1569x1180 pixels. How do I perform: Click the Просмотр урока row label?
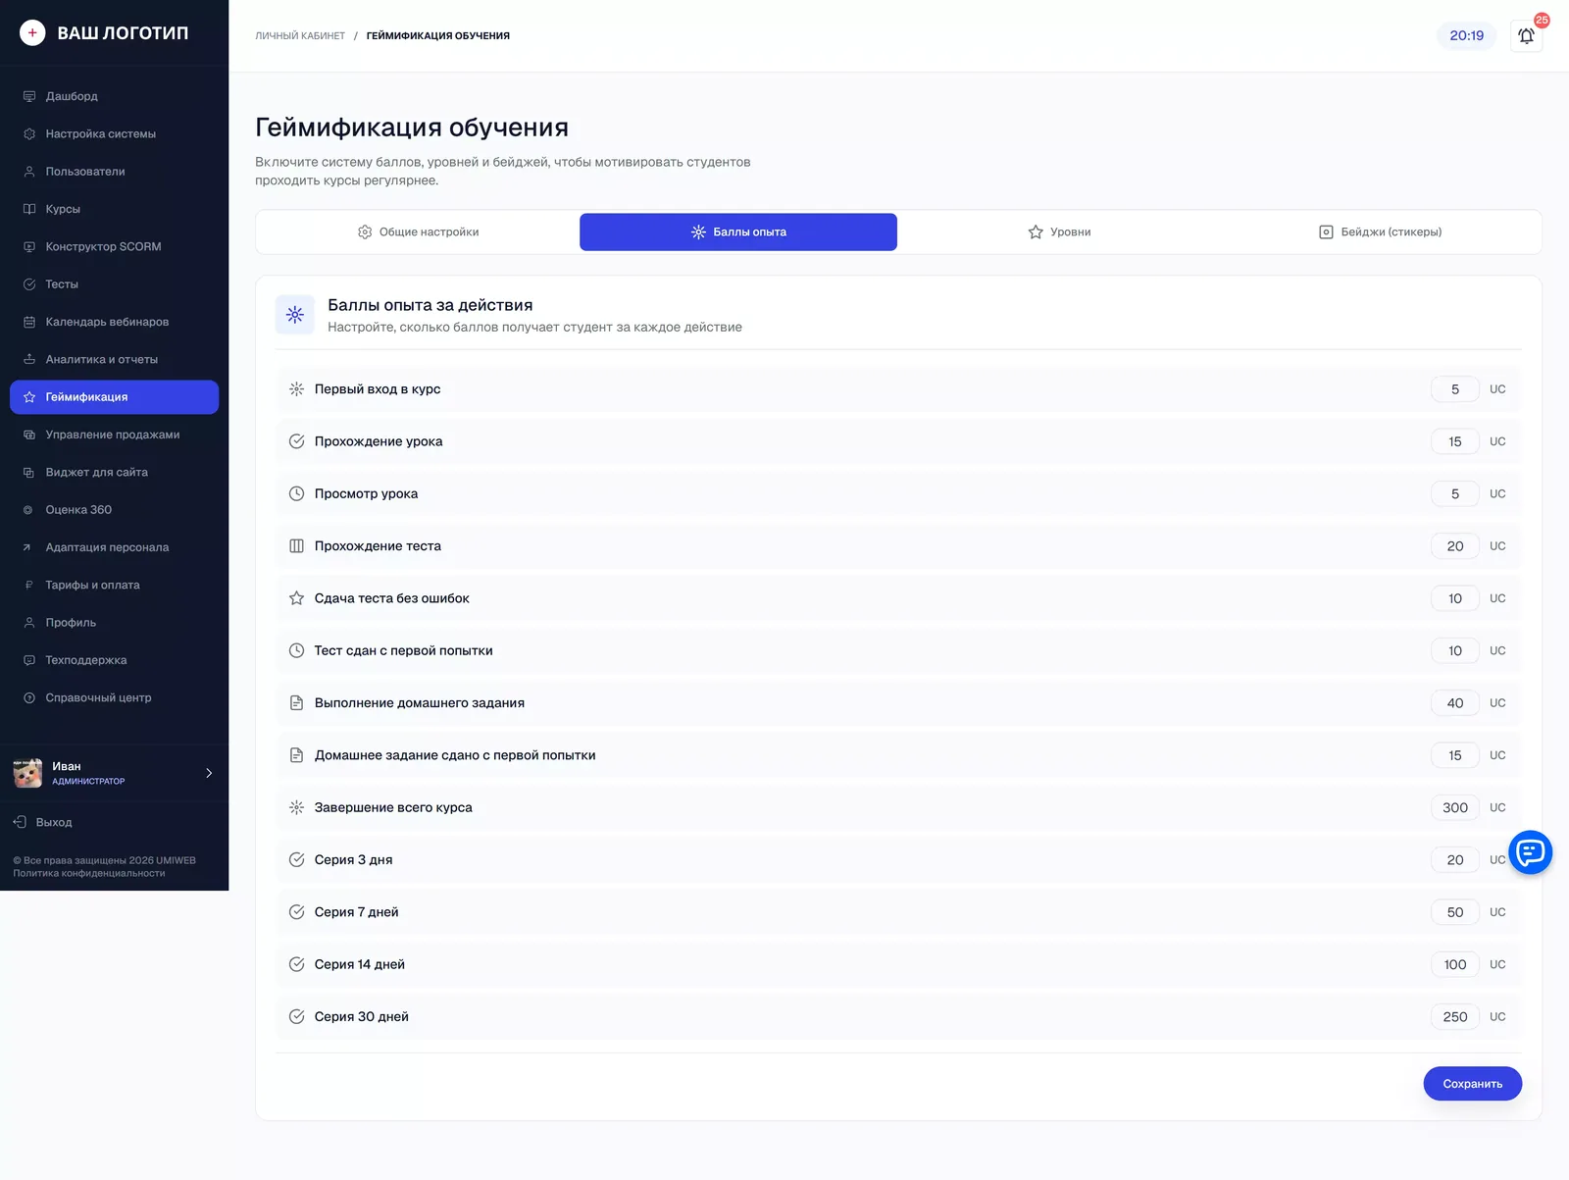(x=366, y=493)
